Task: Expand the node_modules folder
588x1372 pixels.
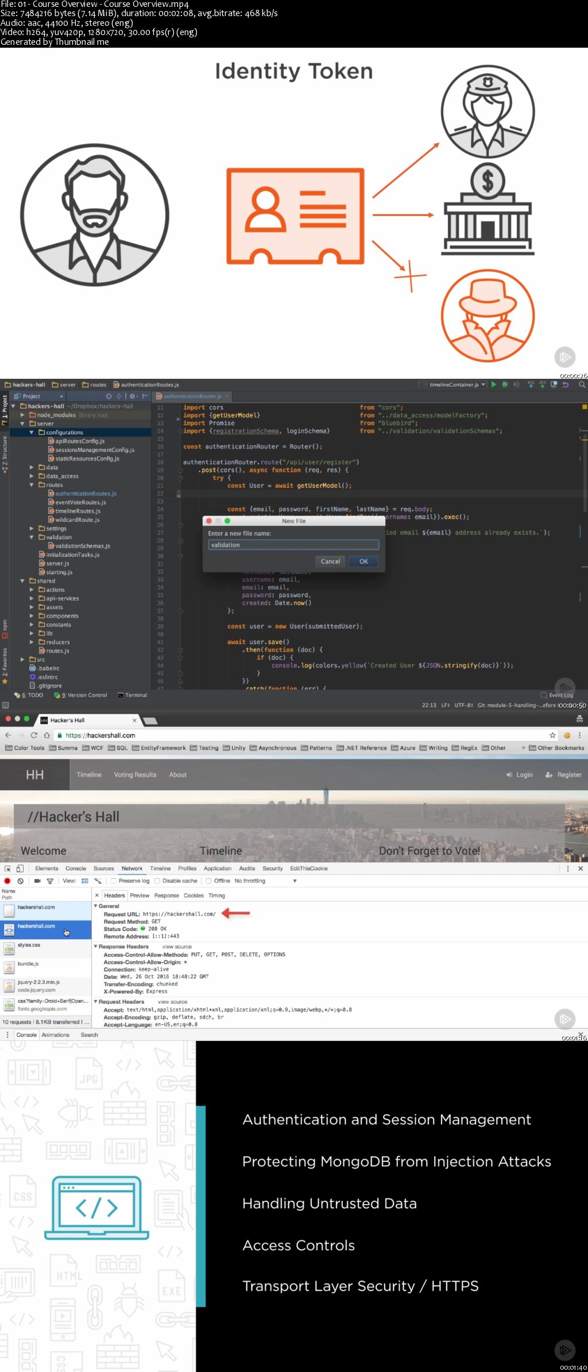Action: coord(22,415)
